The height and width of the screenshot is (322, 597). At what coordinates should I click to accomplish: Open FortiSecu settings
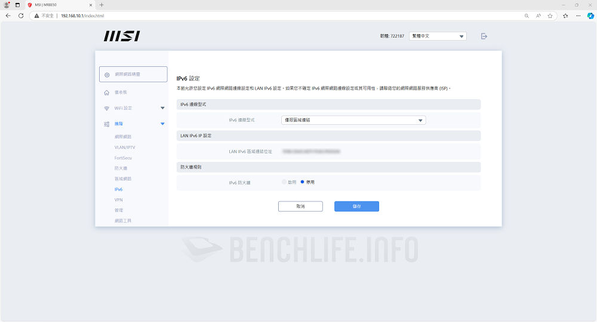coord(123,158)
